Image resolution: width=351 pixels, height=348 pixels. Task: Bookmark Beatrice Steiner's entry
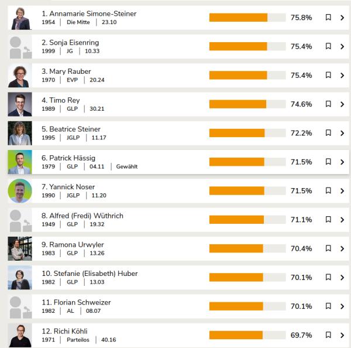click(x=328, y=133)
